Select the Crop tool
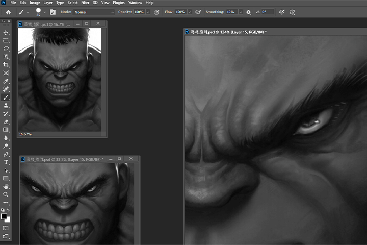The width and height of the screenshot is (367, 245). click(6, 65)
